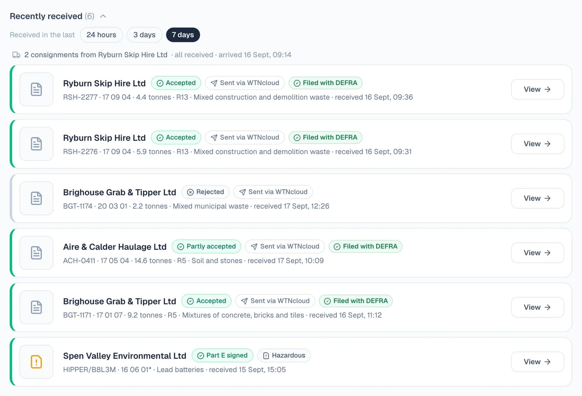Click the truck icon beside Ryburn consignments
Screen dimensions: 582x396
16,55
